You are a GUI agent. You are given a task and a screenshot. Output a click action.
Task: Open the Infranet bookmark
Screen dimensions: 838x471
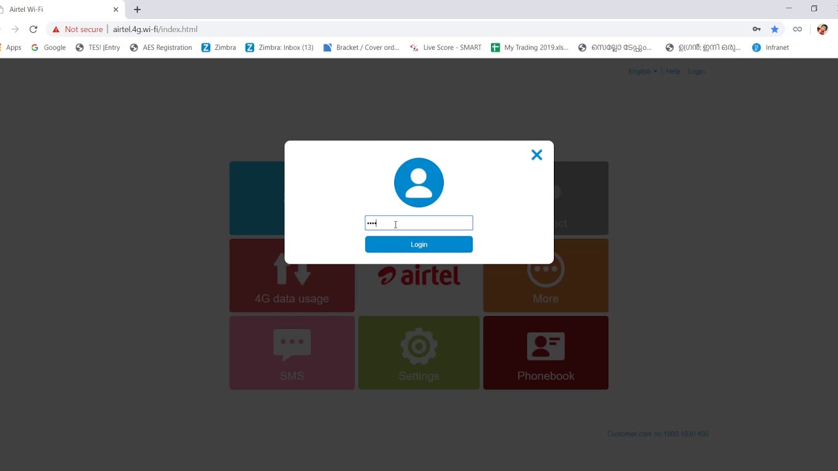point(771,48)
